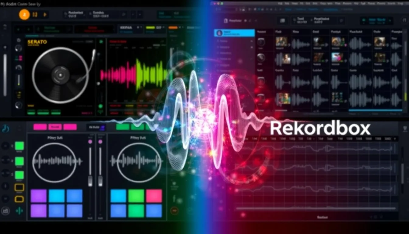Click the green icon in Rekordbox top-right display
Screen dimensions: 409x234
tap(364, 21)
